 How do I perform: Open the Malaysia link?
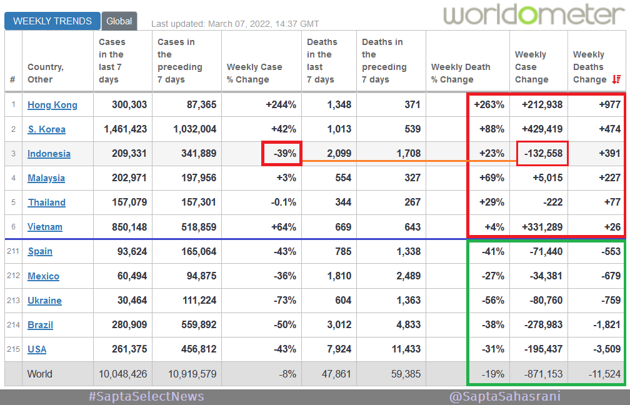click(x=46, y=177)
